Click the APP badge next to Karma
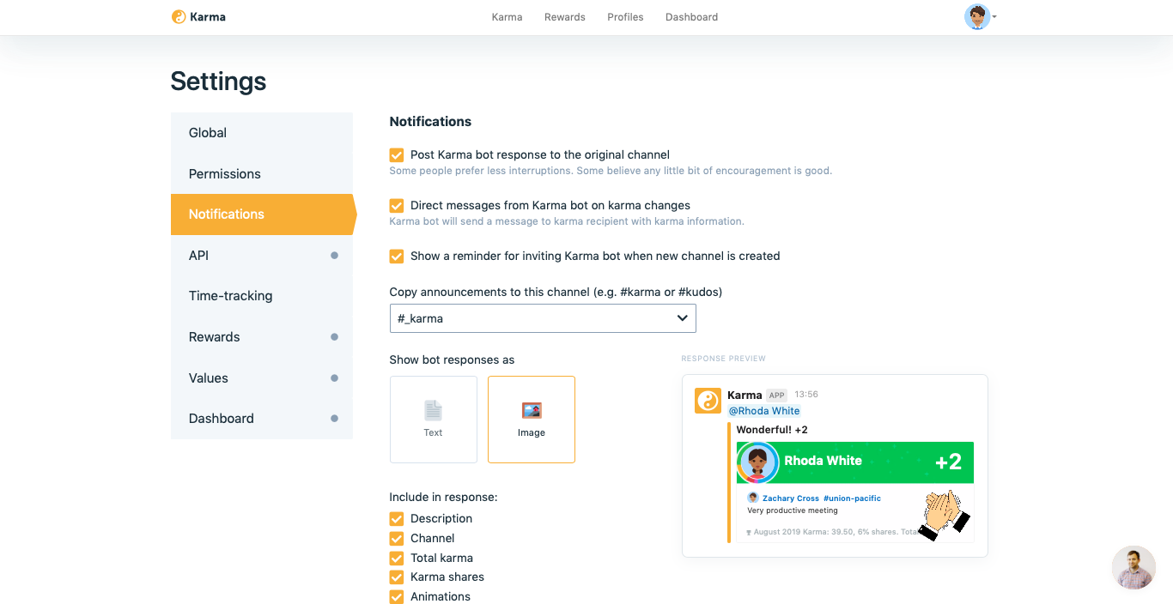The width and height of the screenshot is (1173, 604). pos(777,396)
